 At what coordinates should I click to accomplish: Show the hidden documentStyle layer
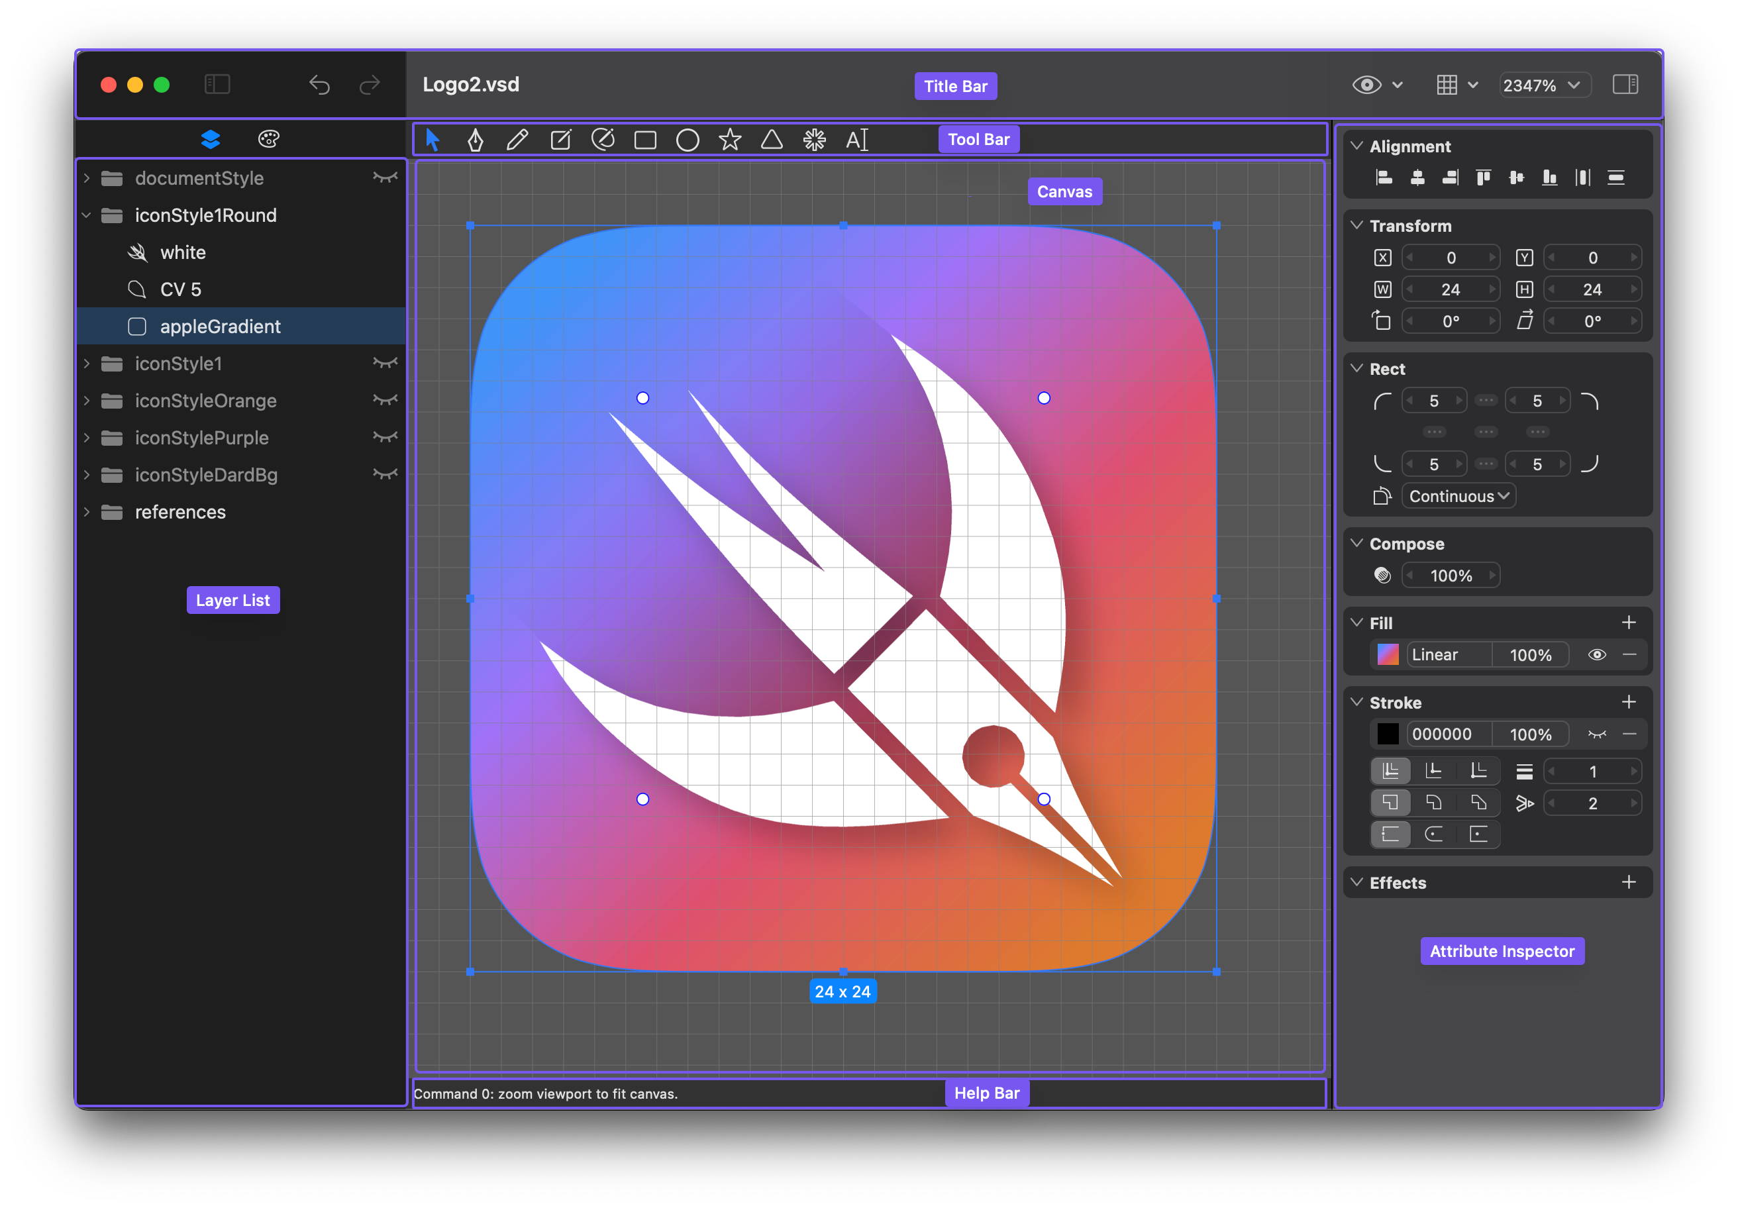pyautogui.click(x=385, y=178)
